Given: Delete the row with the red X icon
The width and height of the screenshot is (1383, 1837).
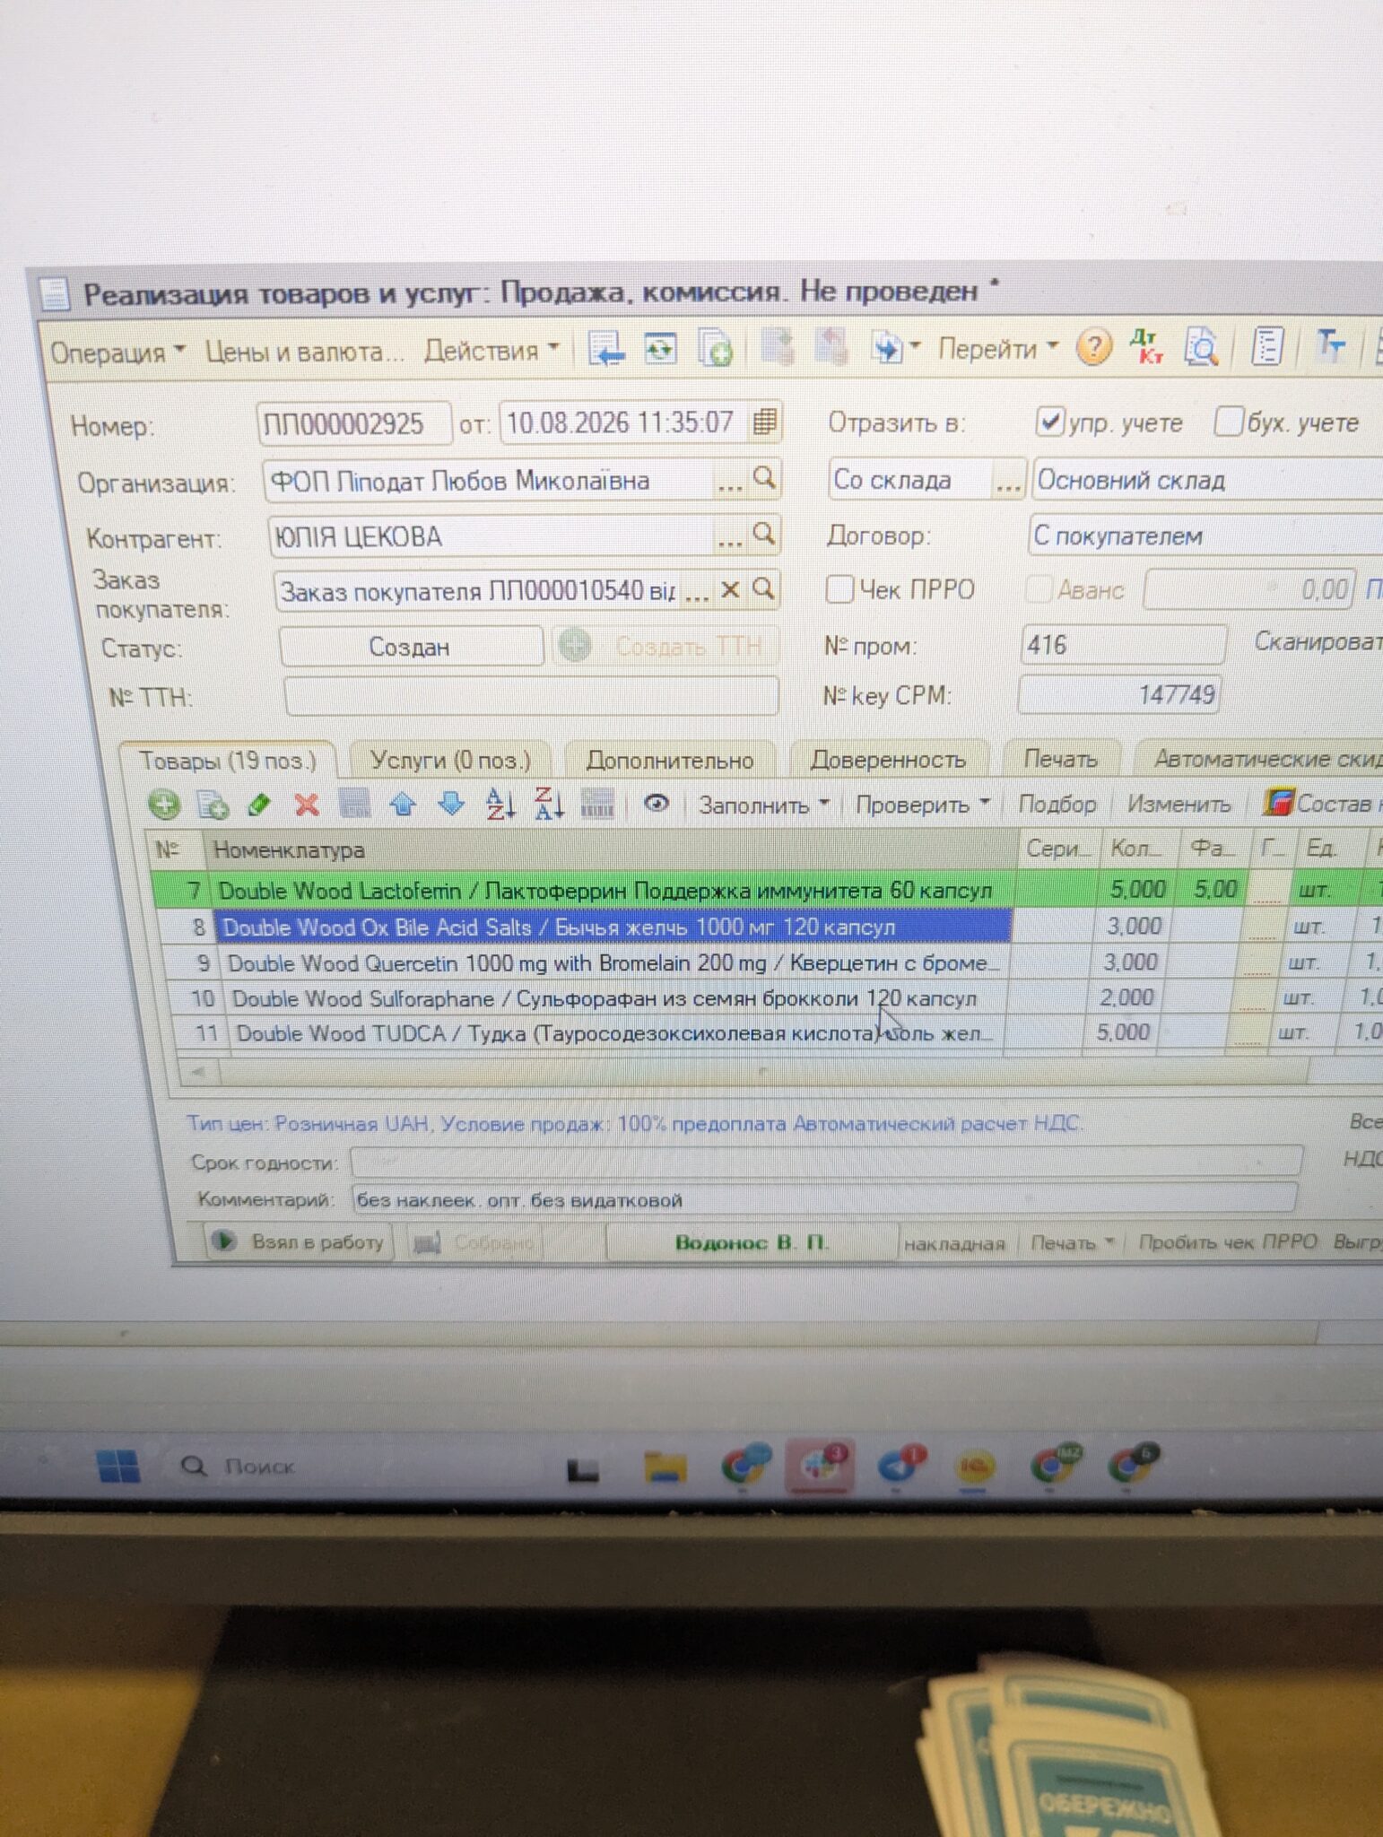Looking at the screenshot, I should coord(307,805).
